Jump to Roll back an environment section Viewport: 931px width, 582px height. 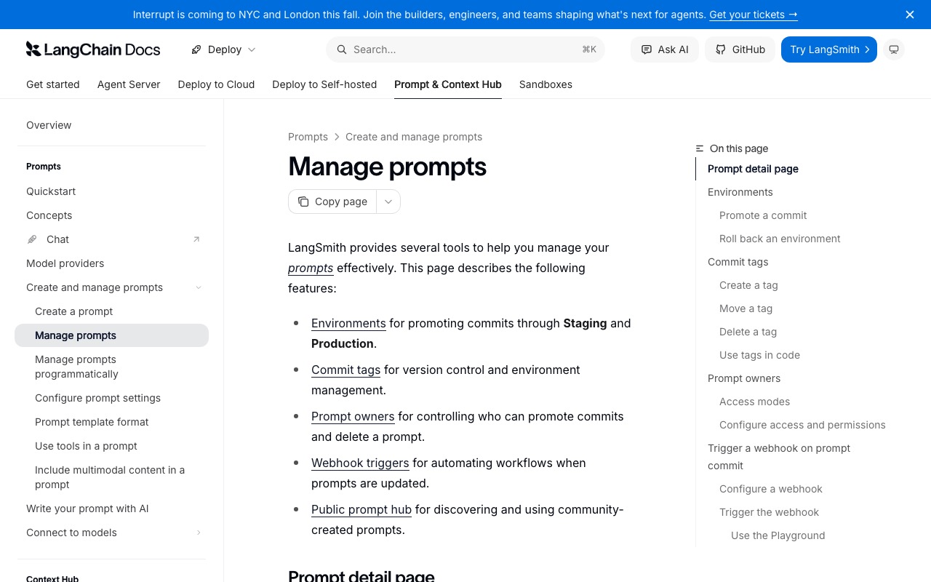click(780, 239)
